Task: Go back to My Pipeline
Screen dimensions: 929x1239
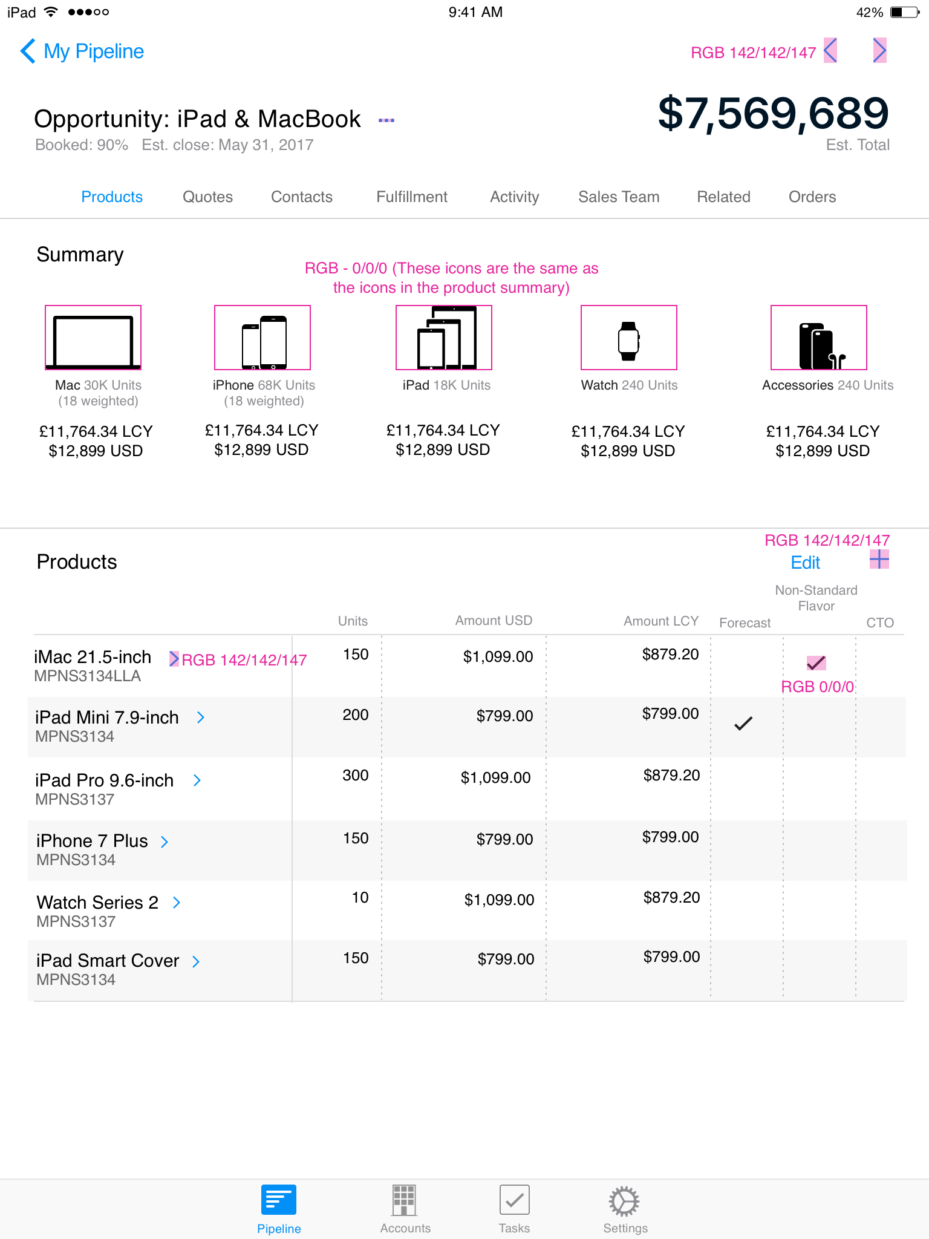Action: coord(82,51)
